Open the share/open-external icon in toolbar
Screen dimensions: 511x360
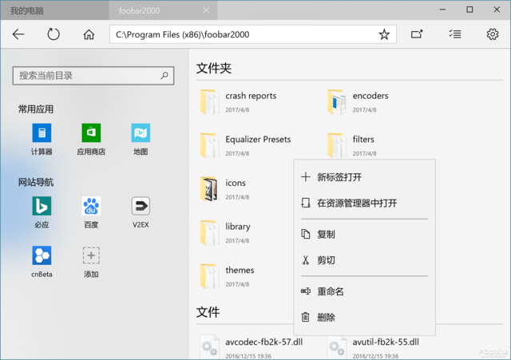click(x=417, y=34)
